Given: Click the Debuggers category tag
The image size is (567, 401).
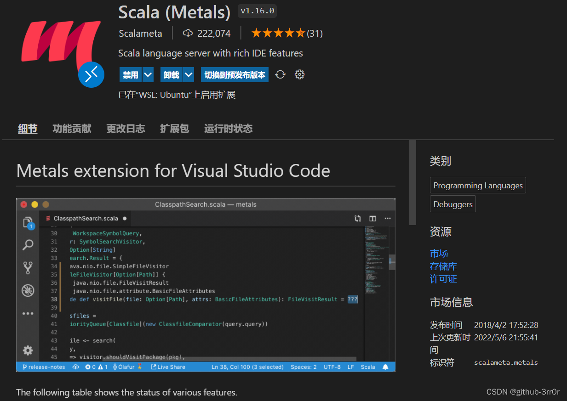Looking at the screenshot, I should pos(452,204).
